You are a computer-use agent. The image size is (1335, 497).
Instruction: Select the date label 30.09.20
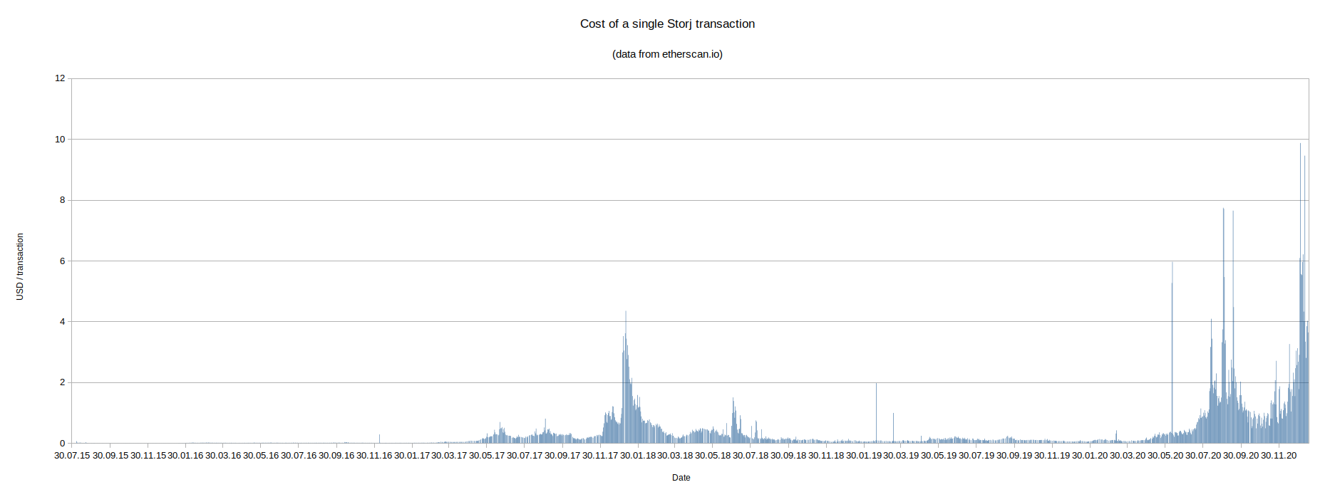pyautogui.click(x=1241, y=455)
